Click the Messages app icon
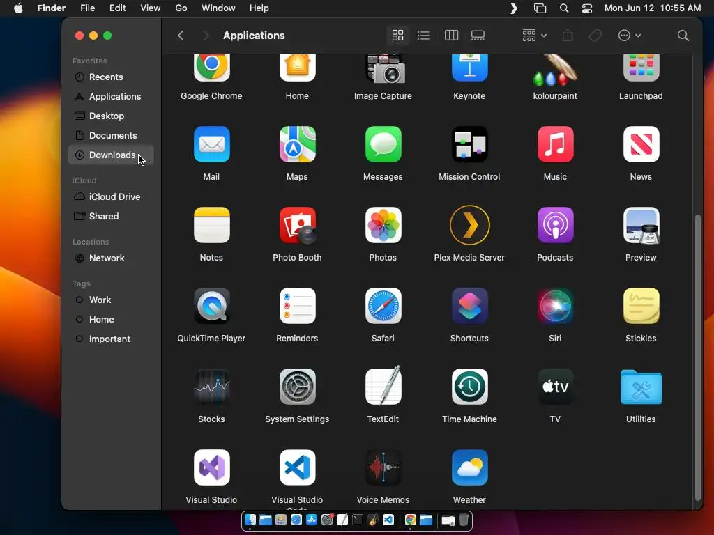The image size is (714, 535). (x=383, y=144)
